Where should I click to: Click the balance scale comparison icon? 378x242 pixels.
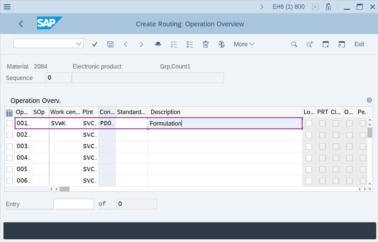click(x=221, y=44)
